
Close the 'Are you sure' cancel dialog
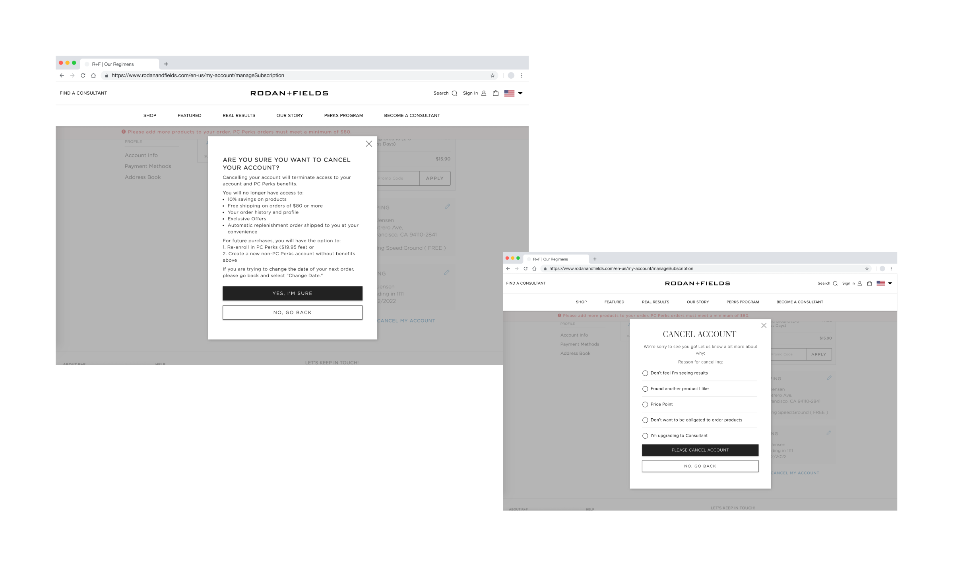(369, 144)
